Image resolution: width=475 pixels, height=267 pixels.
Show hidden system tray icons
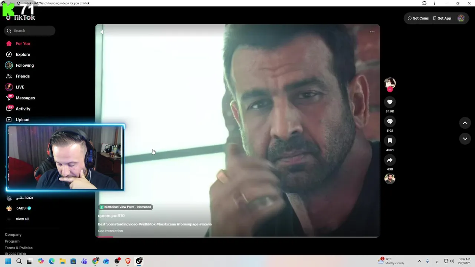coord(419,261)
